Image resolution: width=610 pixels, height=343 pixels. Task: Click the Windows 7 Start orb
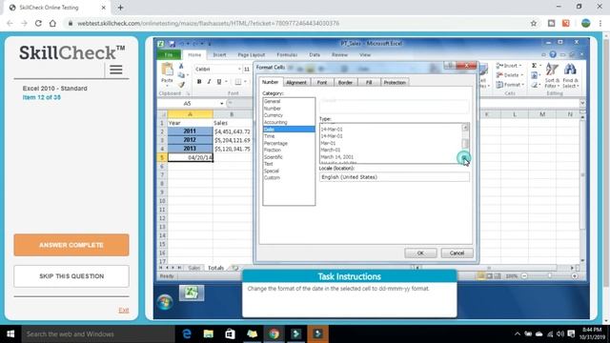[165, 302]
